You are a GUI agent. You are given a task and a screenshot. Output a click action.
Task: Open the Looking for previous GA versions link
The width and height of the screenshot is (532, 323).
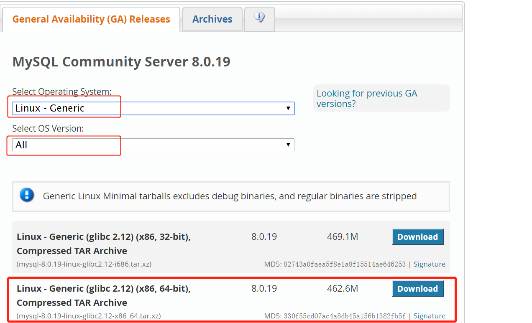(x=367, y=98)
